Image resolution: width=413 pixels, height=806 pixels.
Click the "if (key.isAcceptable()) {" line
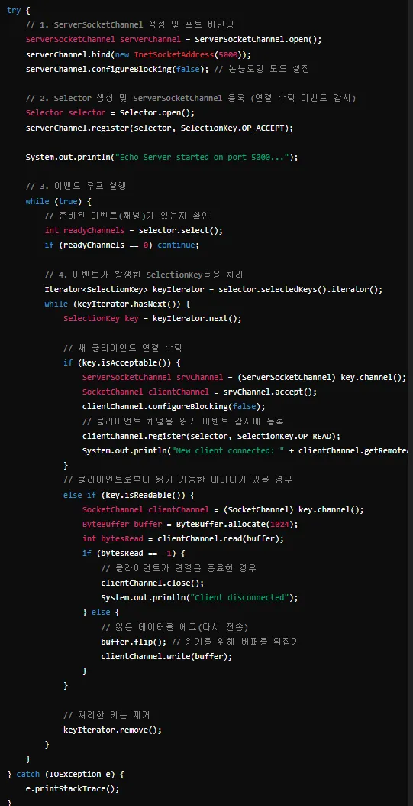click(122, 363)
